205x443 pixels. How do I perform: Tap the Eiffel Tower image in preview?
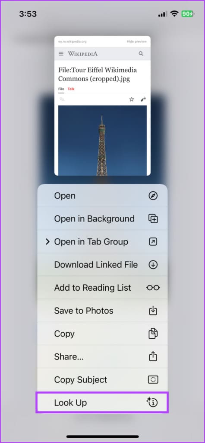pos(102,141)
